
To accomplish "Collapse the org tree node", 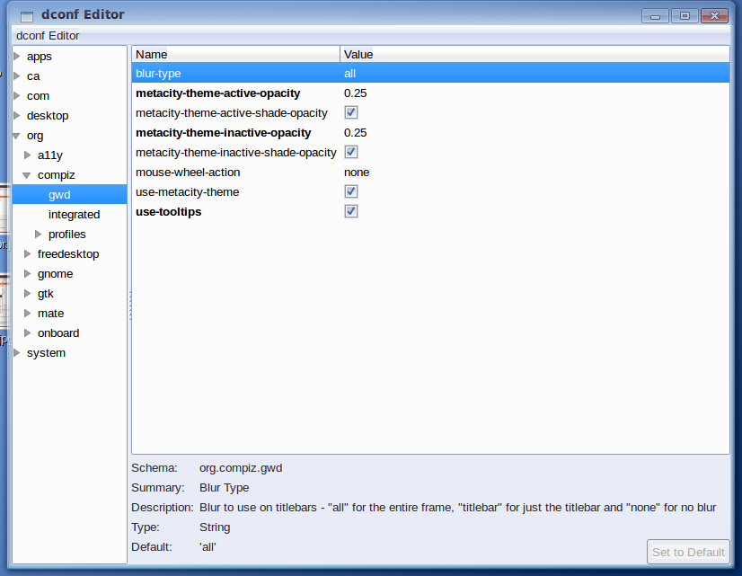I will click(x=15, y=135).
